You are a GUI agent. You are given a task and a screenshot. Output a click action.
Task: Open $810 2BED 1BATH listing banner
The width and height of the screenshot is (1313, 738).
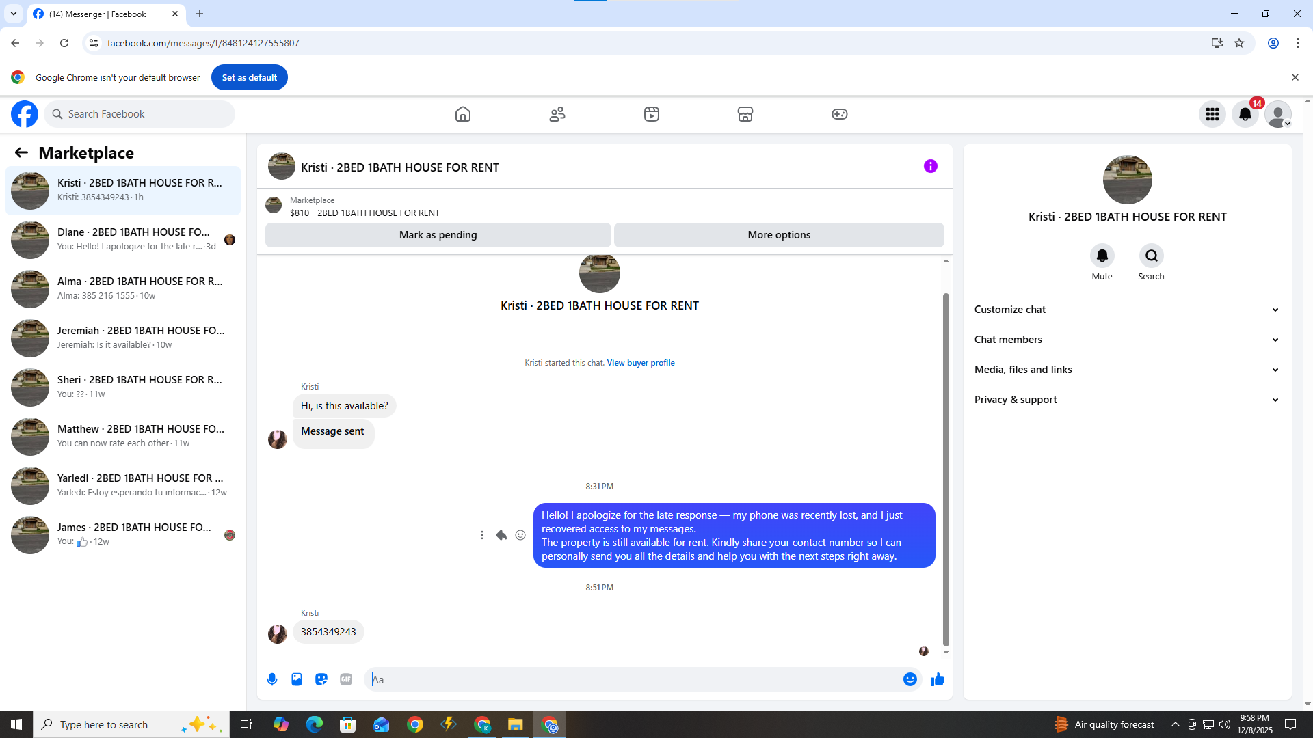(x=605, y=206)
